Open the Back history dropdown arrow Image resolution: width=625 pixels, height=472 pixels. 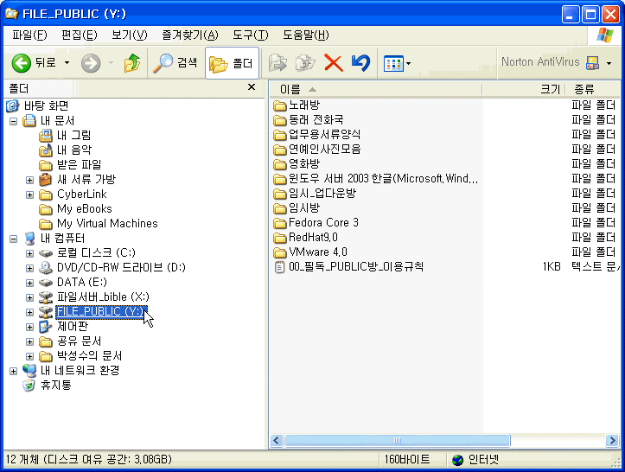[67, 63]
